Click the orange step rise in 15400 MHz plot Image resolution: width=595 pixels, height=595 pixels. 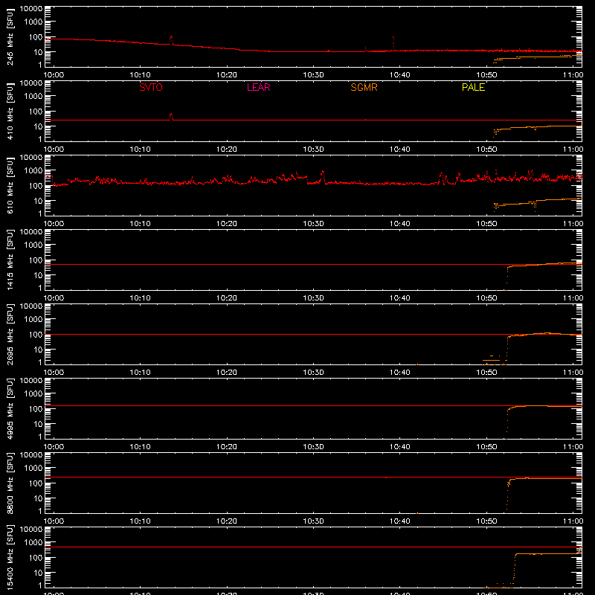point(514,569)
